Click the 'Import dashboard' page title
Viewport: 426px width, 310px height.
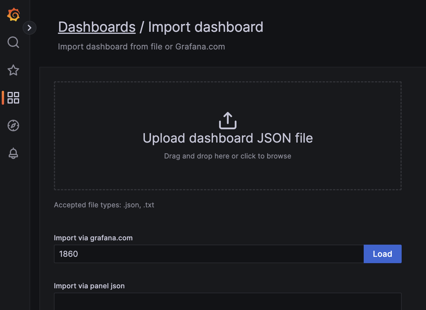[206, 27]
